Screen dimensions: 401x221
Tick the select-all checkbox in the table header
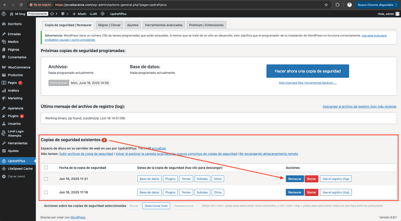(46, 168)
